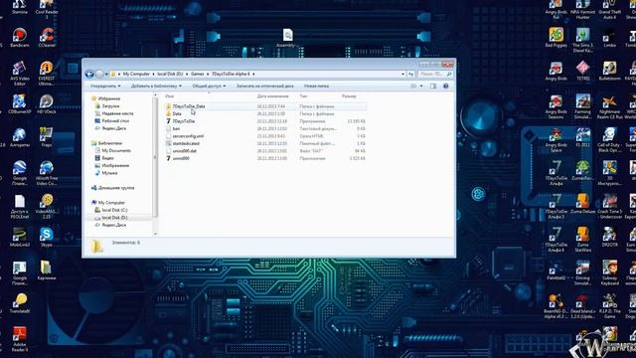Open the change-view options dropdown arrow
Viewport: 636px width, 358px height.
pyautogui.click(x=421, y=87)
